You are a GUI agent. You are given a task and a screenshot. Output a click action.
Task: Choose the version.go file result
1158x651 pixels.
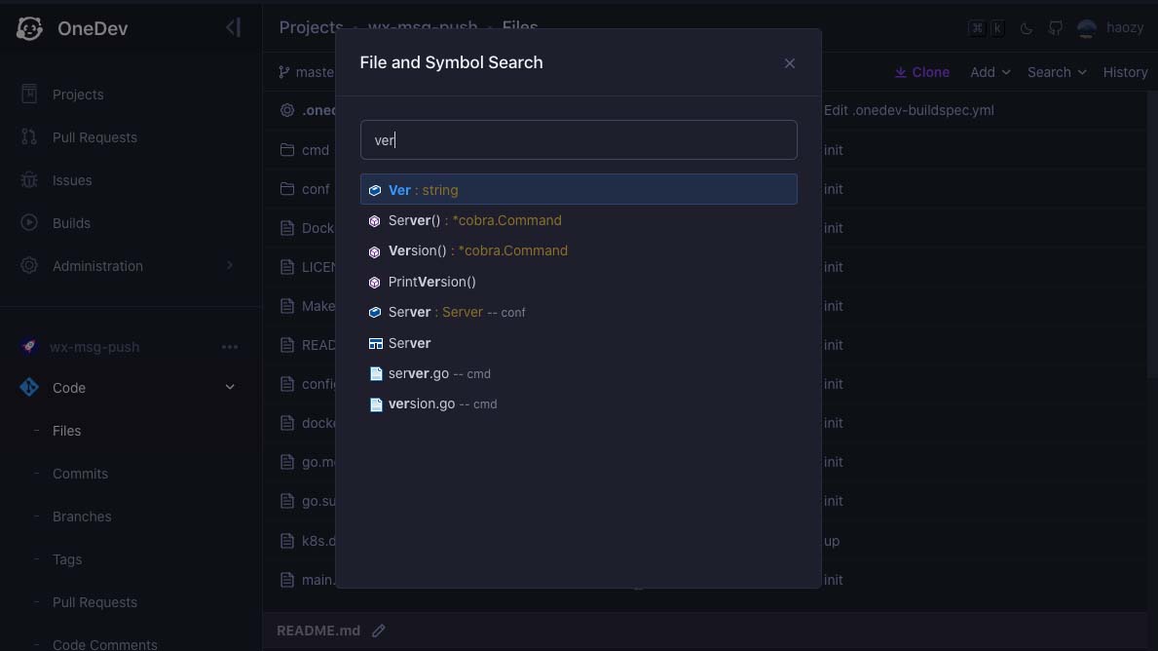pyautogui.click(x=579, y=404)
